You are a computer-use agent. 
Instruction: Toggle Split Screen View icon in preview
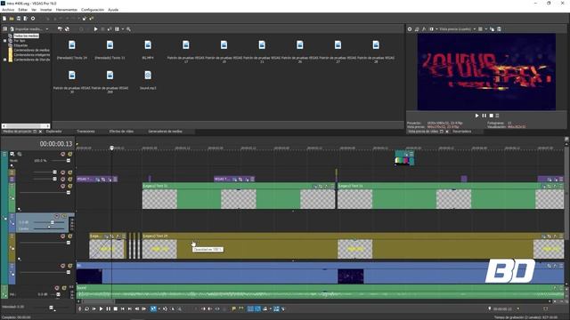point(431,29)
